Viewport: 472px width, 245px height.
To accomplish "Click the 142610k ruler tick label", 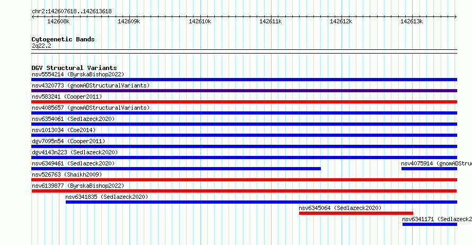I will (200, 21).
